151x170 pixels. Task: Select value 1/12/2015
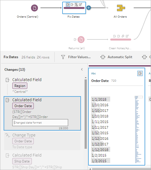click(x=100, y=133)
